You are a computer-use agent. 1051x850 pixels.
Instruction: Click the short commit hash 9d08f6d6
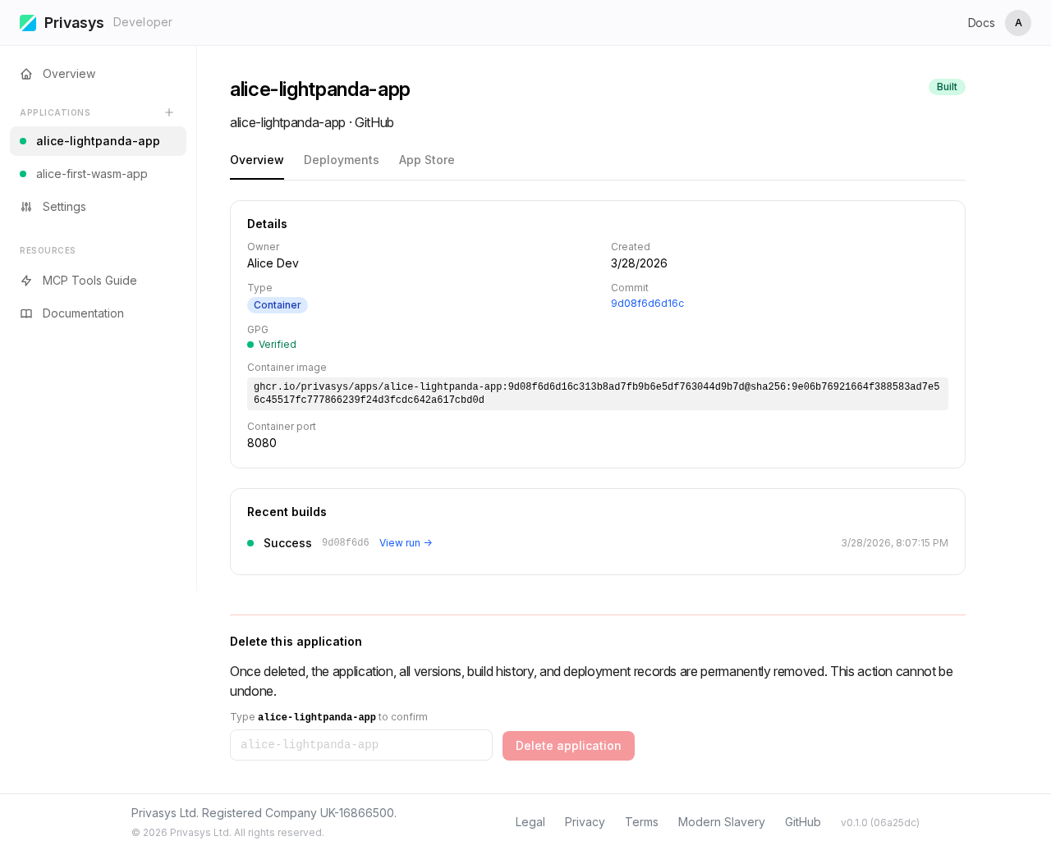346,542
